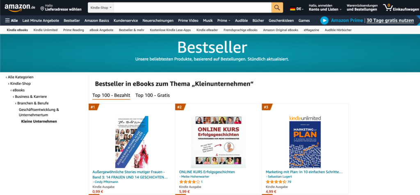Open the Alle hamburger menu
The image size is (420, 195).
pyautogui.click(x=11, y=20)
